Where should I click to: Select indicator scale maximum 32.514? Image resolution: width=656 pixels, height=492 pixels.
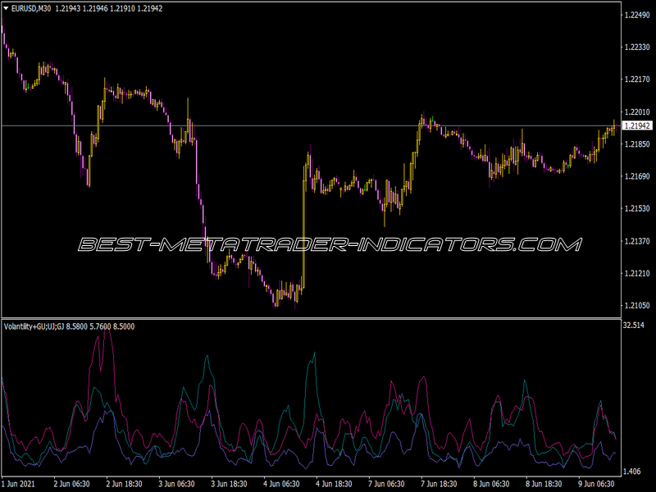(633, 325)
